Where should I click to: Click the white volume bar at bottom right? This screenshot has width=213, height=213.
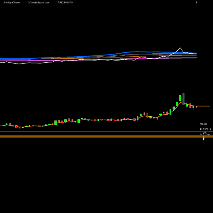pos(204,138)
